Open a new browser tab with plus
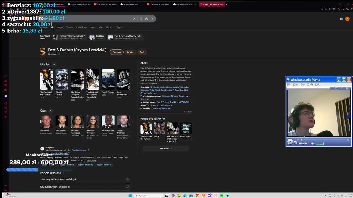 [226, 4]
